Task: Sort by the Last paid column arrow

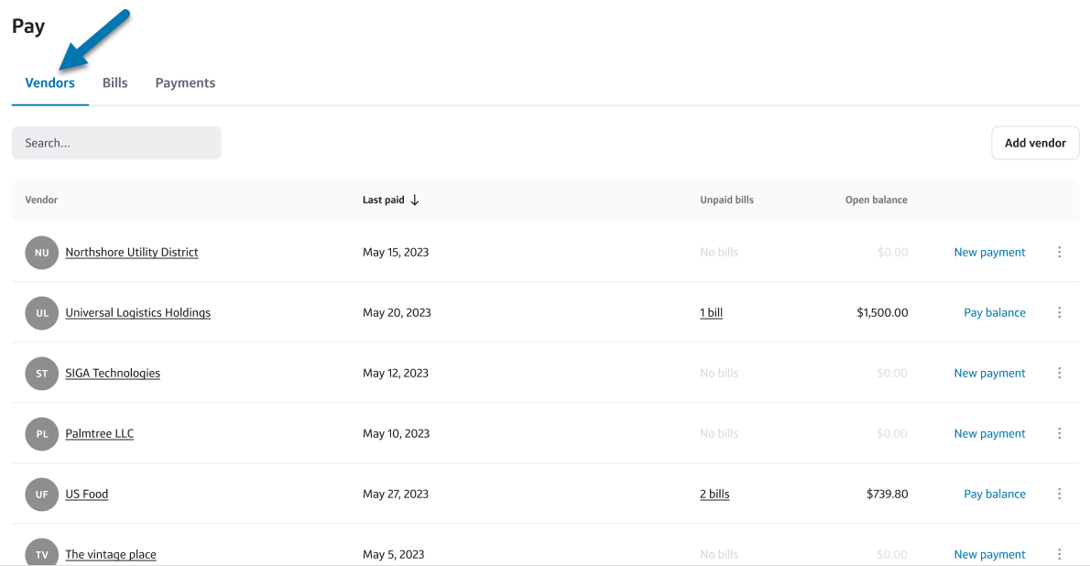Action: point(415,200)
